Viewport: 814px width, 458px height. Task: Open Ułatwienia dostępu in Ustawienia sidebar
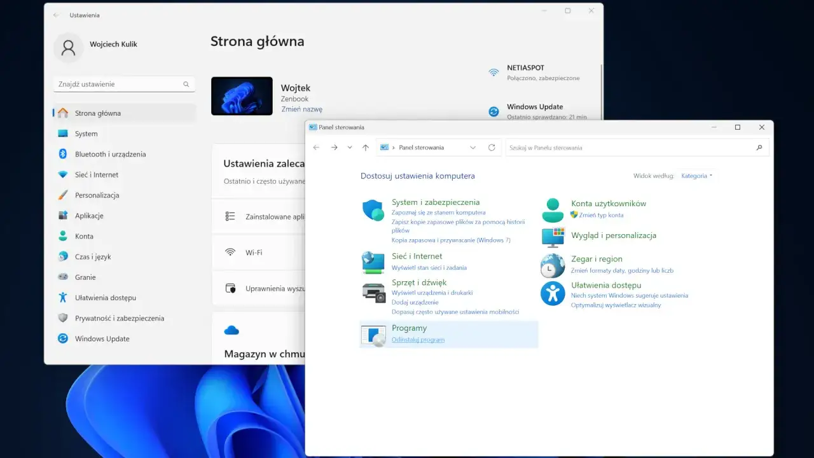coord(125,298)
